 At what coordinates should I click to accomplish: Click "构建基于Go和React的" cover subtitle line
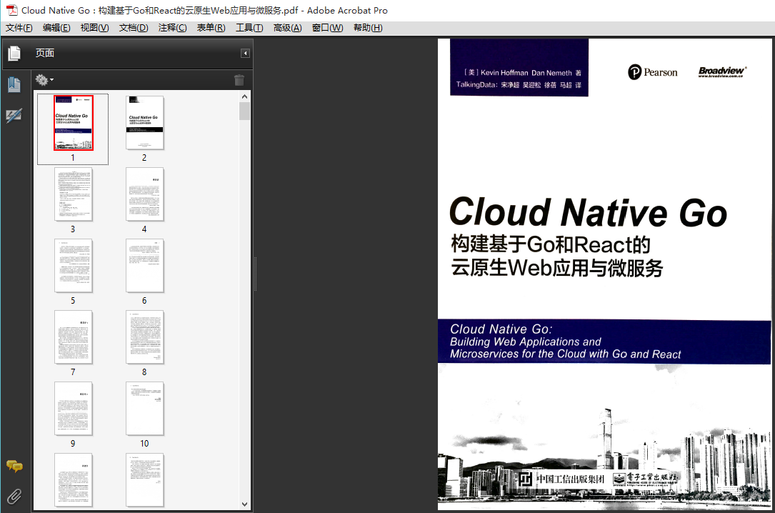click(x=550, y=244)
